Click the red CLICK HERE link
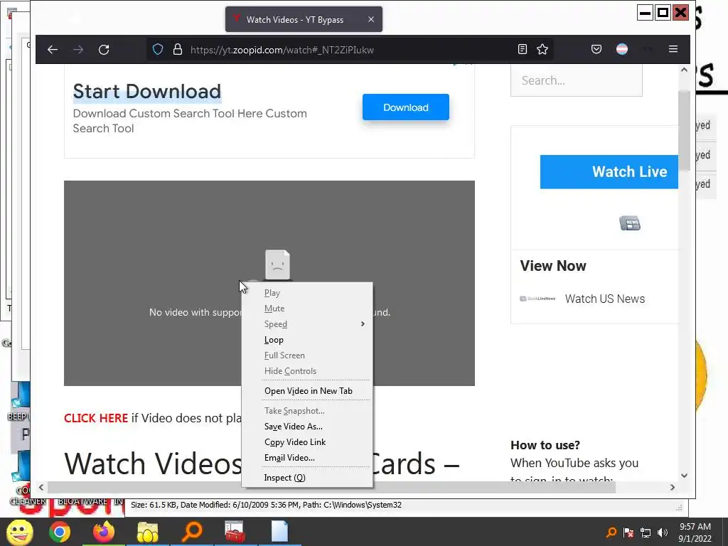Image resolution: width=728 pixels, height=546 pixels. point(96,418)
